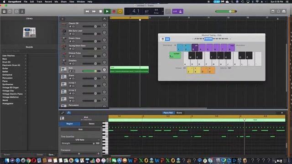Start playback with the green Play button
This screenshot has height=164, width=292.
pyautogui.click(x=107, y=11)
